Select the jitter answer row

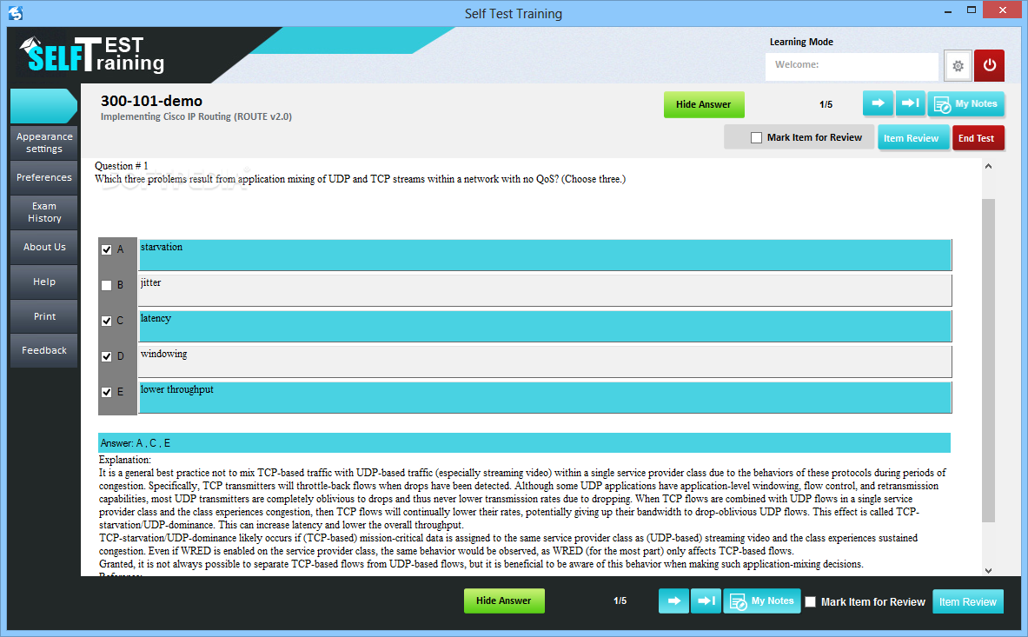pyautogui.click(x=545, y=290)
